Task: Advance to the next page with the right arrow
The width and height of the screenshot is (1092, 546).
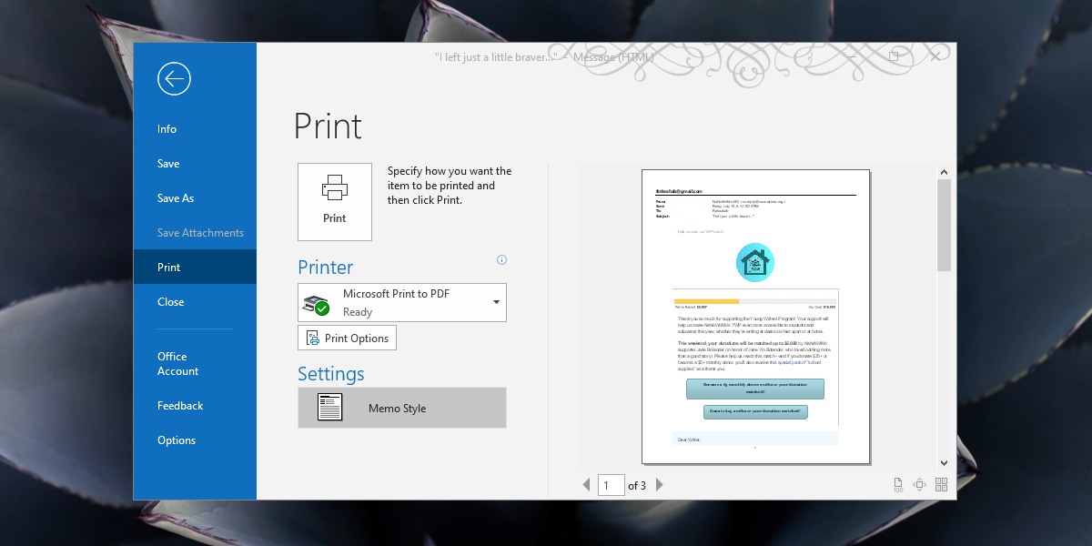Action: point(659,485)
